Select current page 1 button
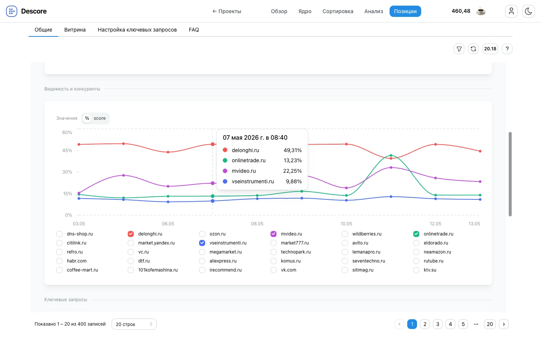Viewport: 541px width, 338px height. 412,324
